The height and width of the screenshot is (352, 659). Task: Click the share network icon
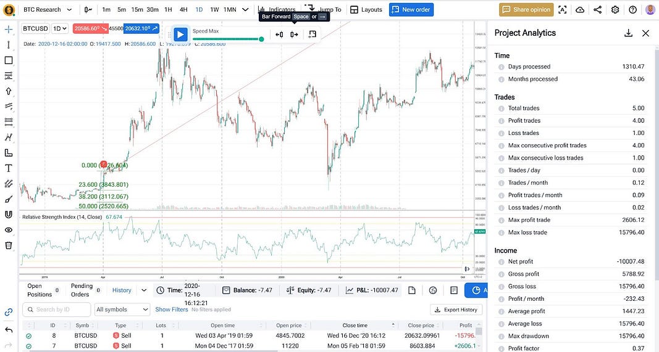(598, 10)
